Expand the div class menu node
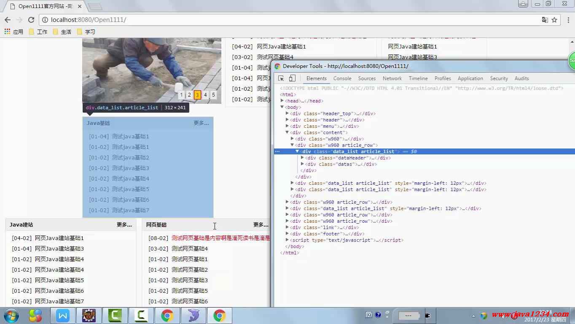575x324 pixels. pyautogui.click(x=287, y=126)
